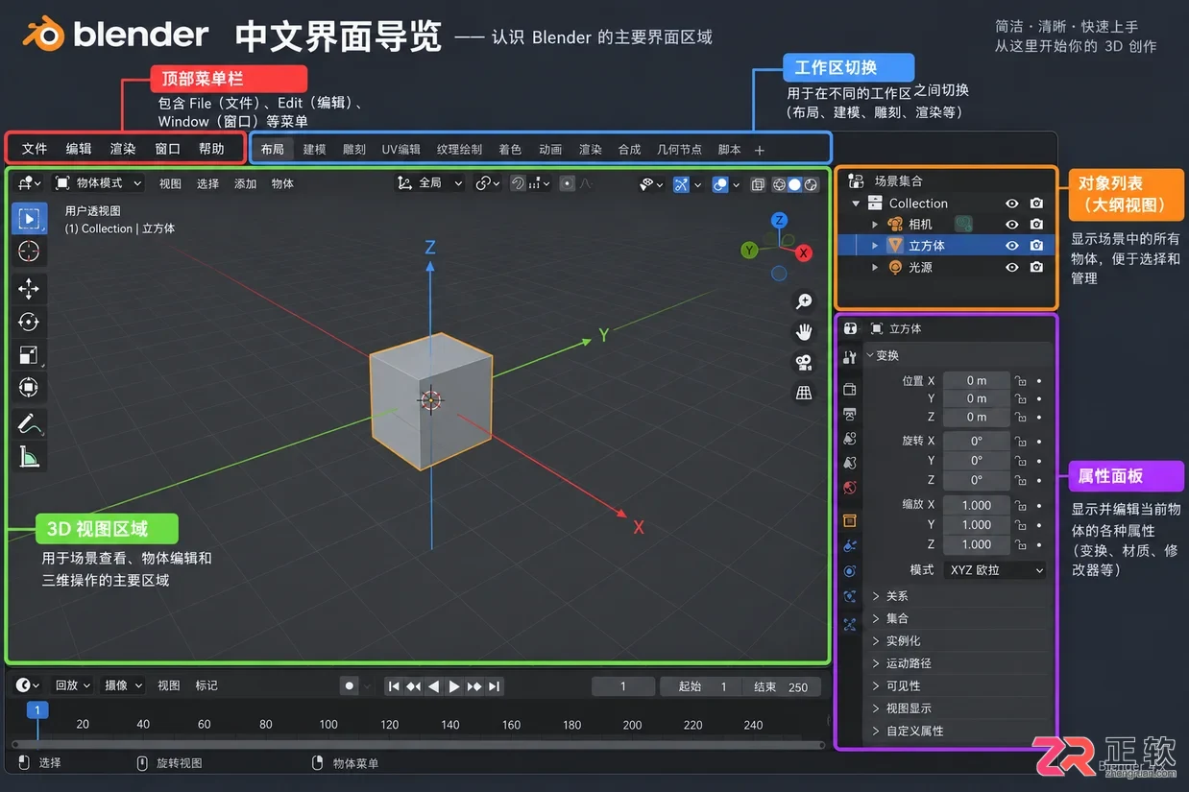Click the pan hand icon in viewport
This screenshot has width=1189, height=792.
click(804, 332)
